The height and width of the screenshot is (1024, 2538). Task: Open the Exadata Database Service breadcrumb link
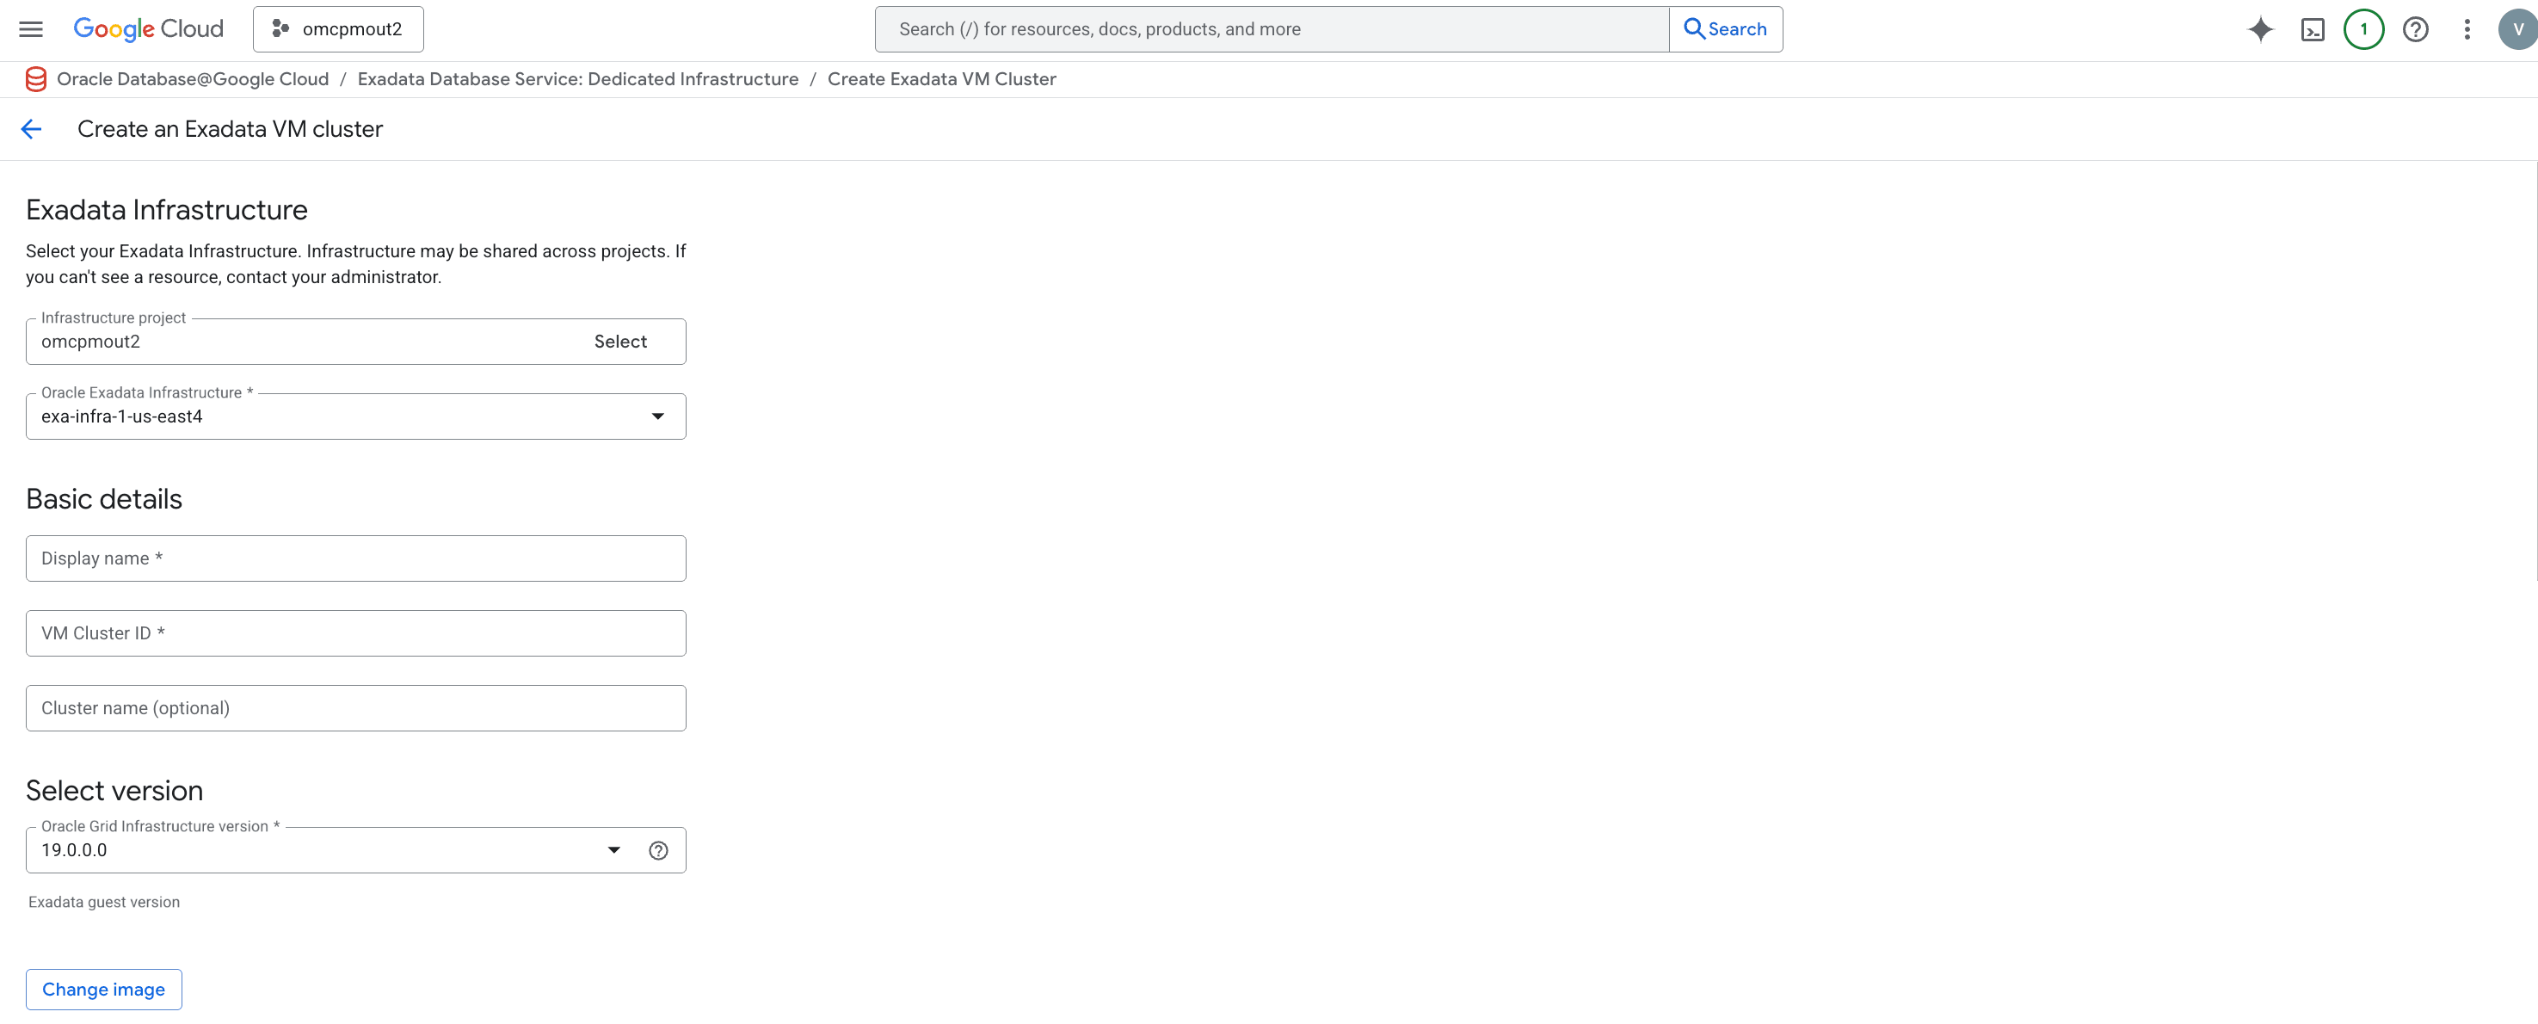577,79
